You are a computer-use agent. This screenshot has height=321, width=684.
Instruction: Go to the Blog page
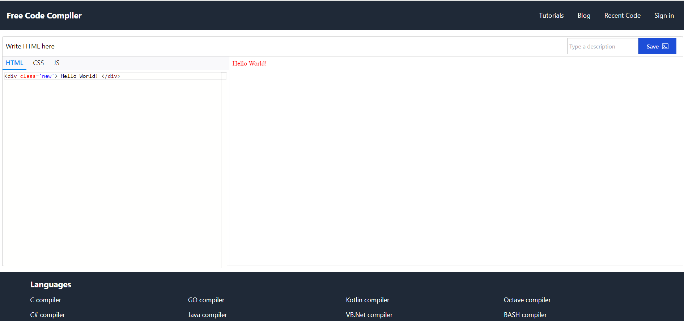[584, 16]
